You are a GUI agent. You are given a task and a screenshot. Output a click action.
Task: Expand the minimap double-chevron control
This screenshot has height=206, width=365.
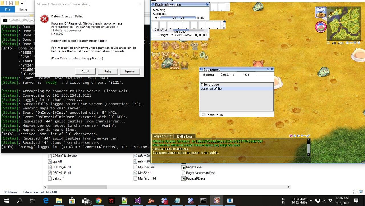[355, 42]
